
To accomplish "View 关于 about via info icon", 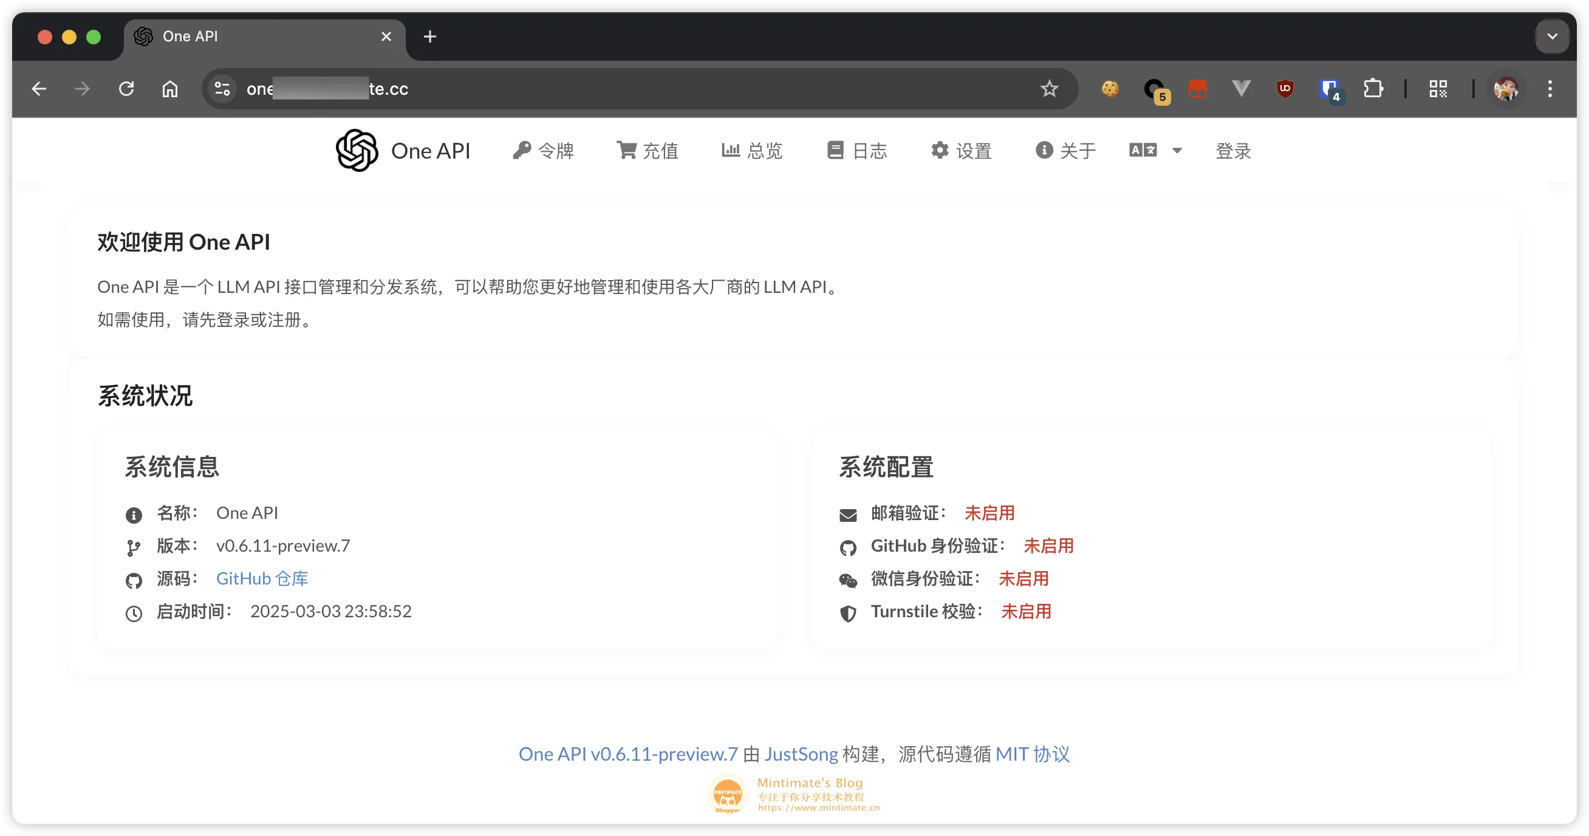I will coord(1044,150).
